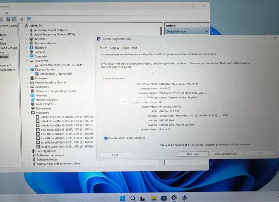279x202 pixels.
Task: Collapse the Disk drives node
Action: (x=27, y=61)
